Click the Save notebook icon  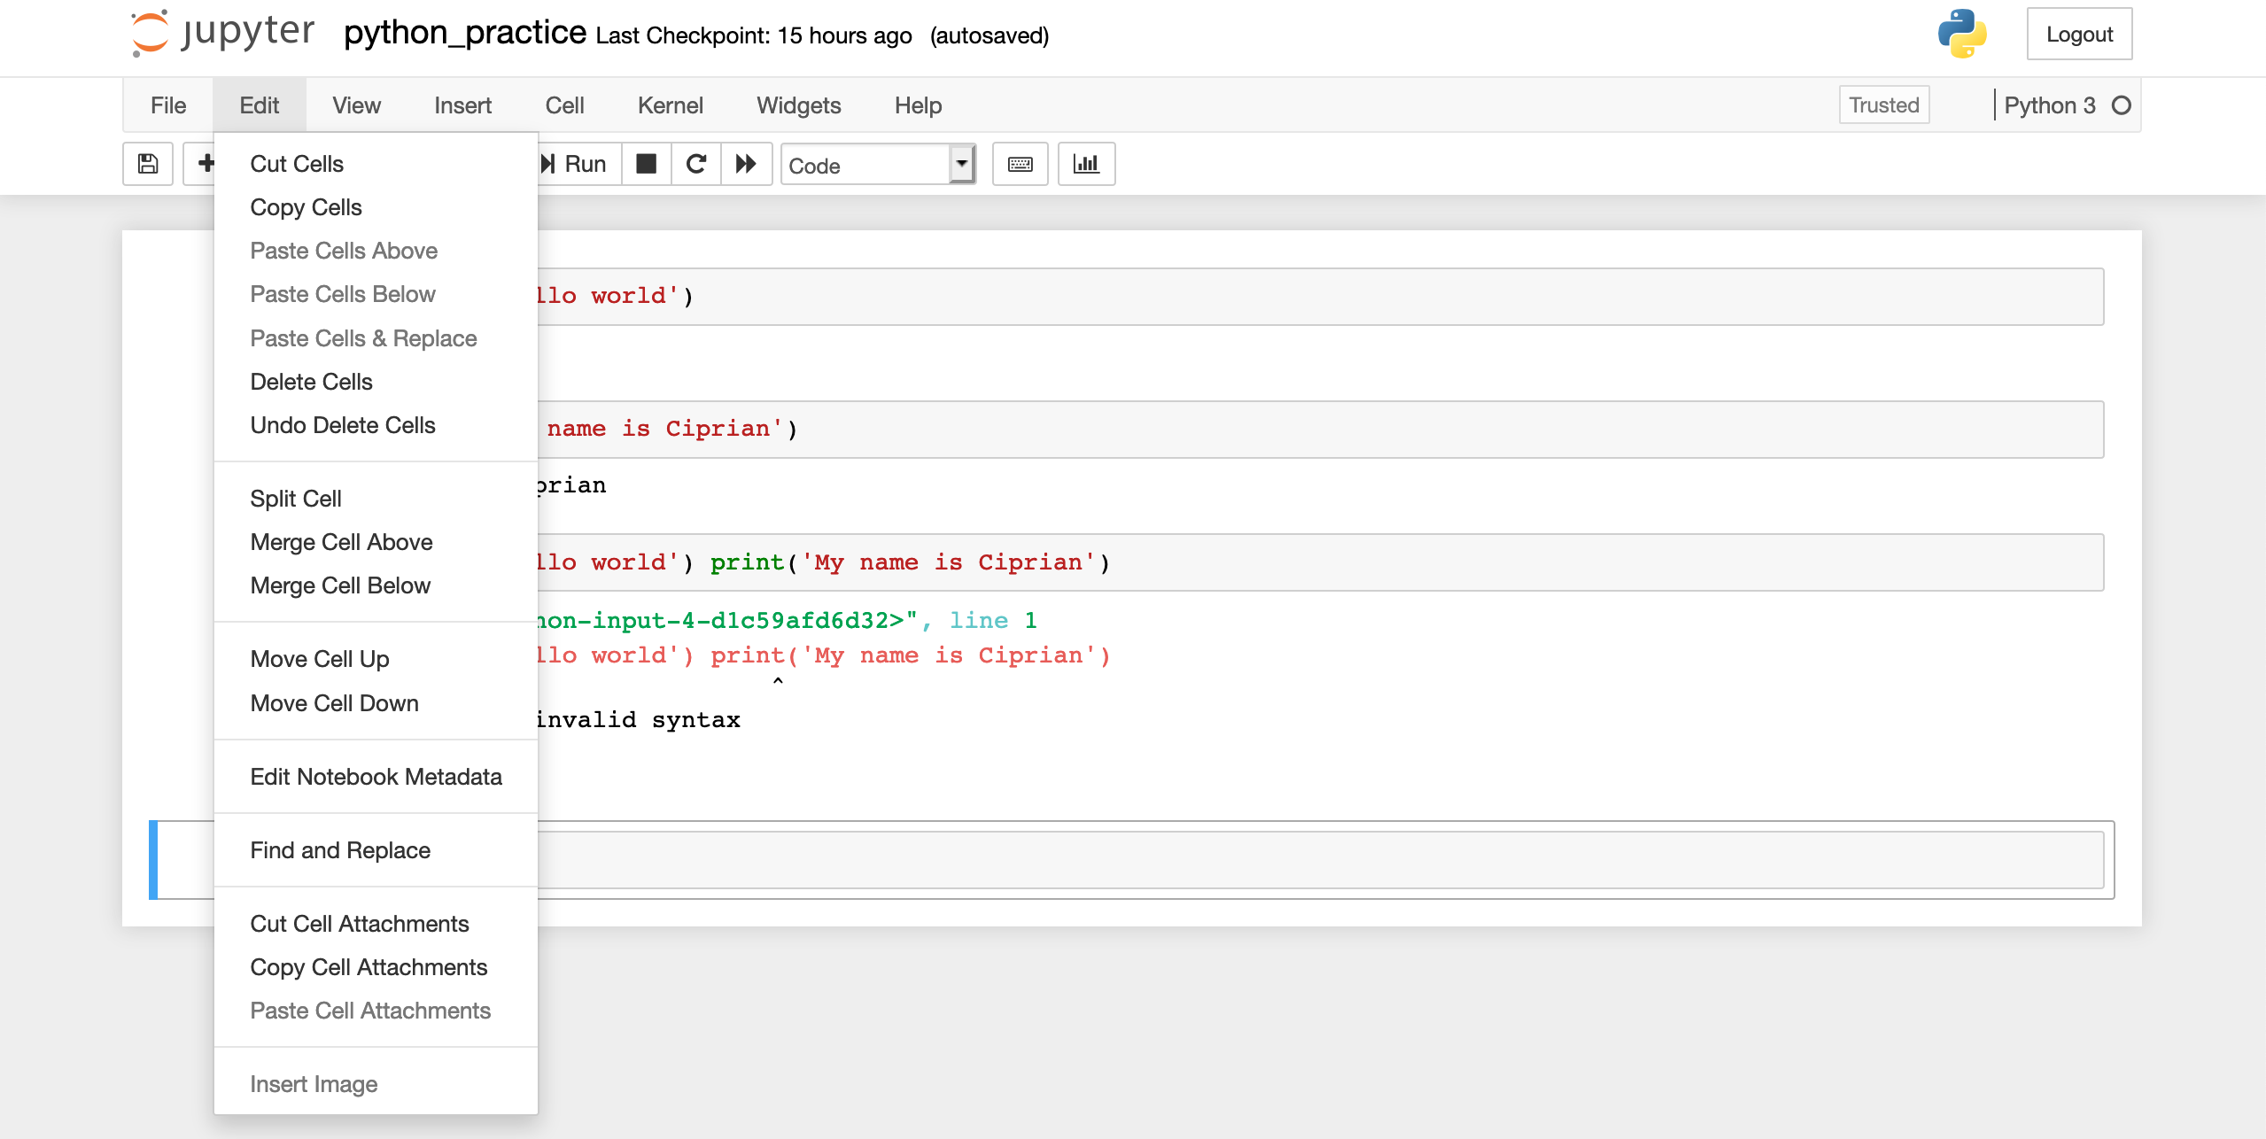click(148, 163)
